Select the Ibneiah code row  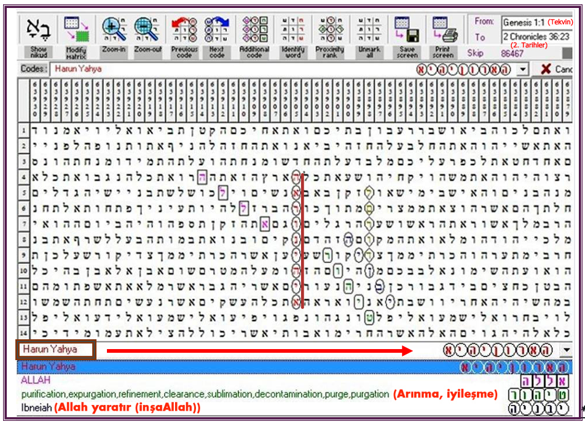click(x=295, y=408)
